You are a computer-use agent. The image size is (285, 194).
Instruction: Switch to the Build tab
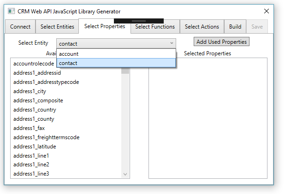pos(235,27)
